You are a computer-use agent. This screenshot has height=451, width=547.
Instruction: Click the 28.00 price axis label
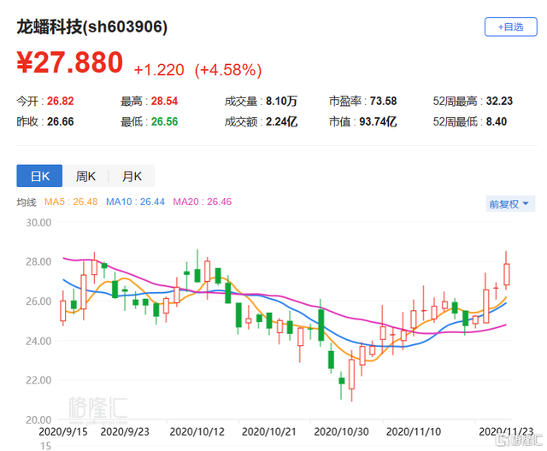pyautogui.click(x=38, y=261)
